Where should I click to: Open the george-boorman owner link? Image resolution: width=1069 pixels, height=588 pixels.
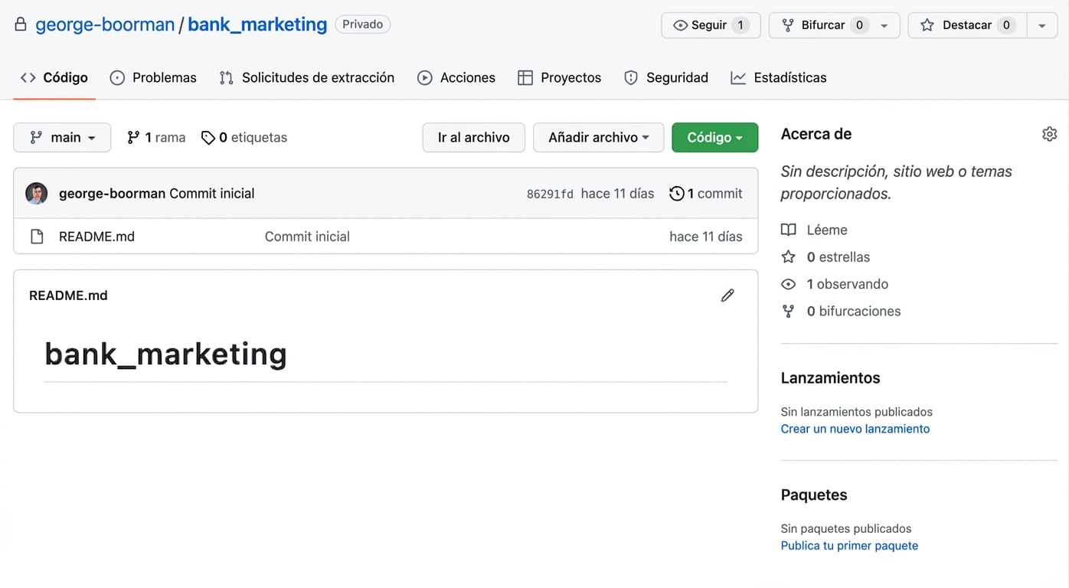105,24
